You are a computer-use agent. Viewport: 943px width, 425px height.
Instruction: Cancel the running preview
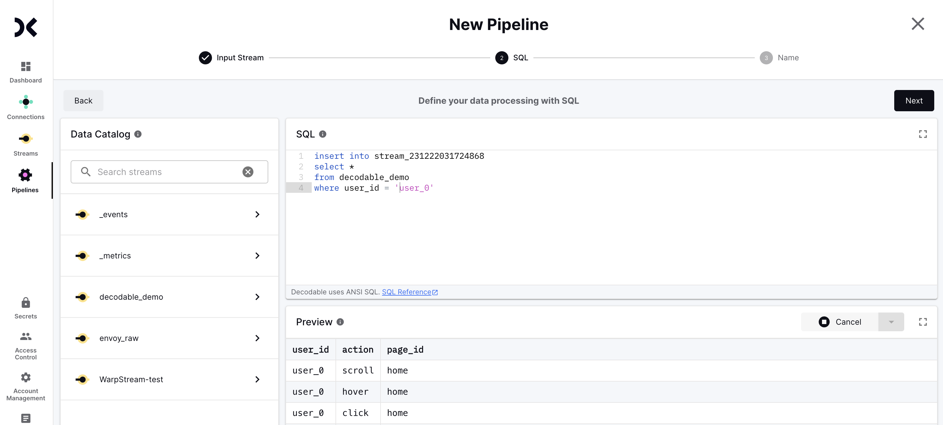click(840, 322)
